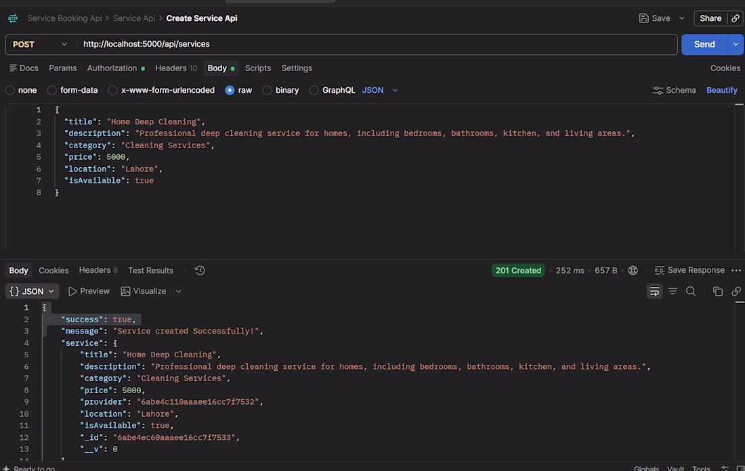Open the POST method dropdown

(40, 45)
